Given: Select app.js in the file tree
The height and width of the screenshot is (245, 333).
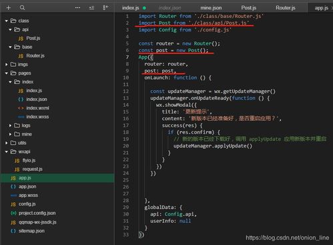Looking at the screenshot, I should (x=25, y=178).
